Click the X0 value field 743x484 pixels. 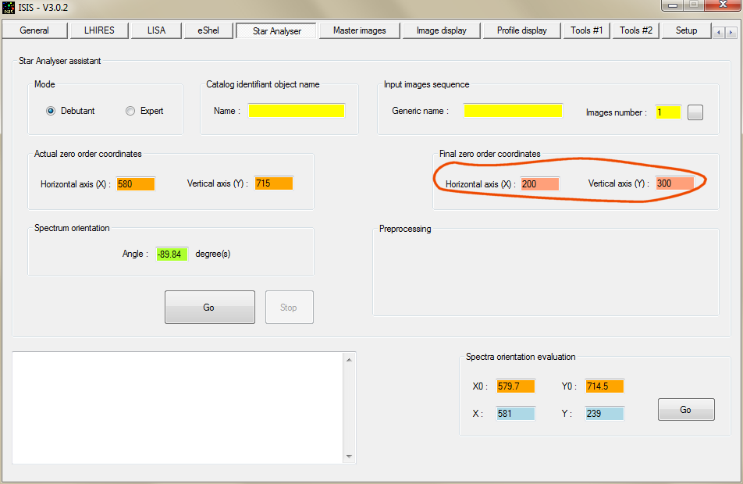pos(515,386)
